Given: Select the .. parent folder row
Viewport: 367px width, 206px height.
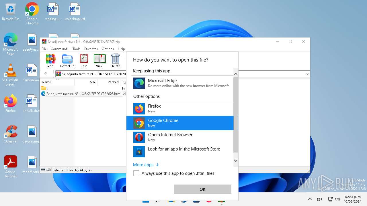Looking at the screenshot, I should point(83,88).
